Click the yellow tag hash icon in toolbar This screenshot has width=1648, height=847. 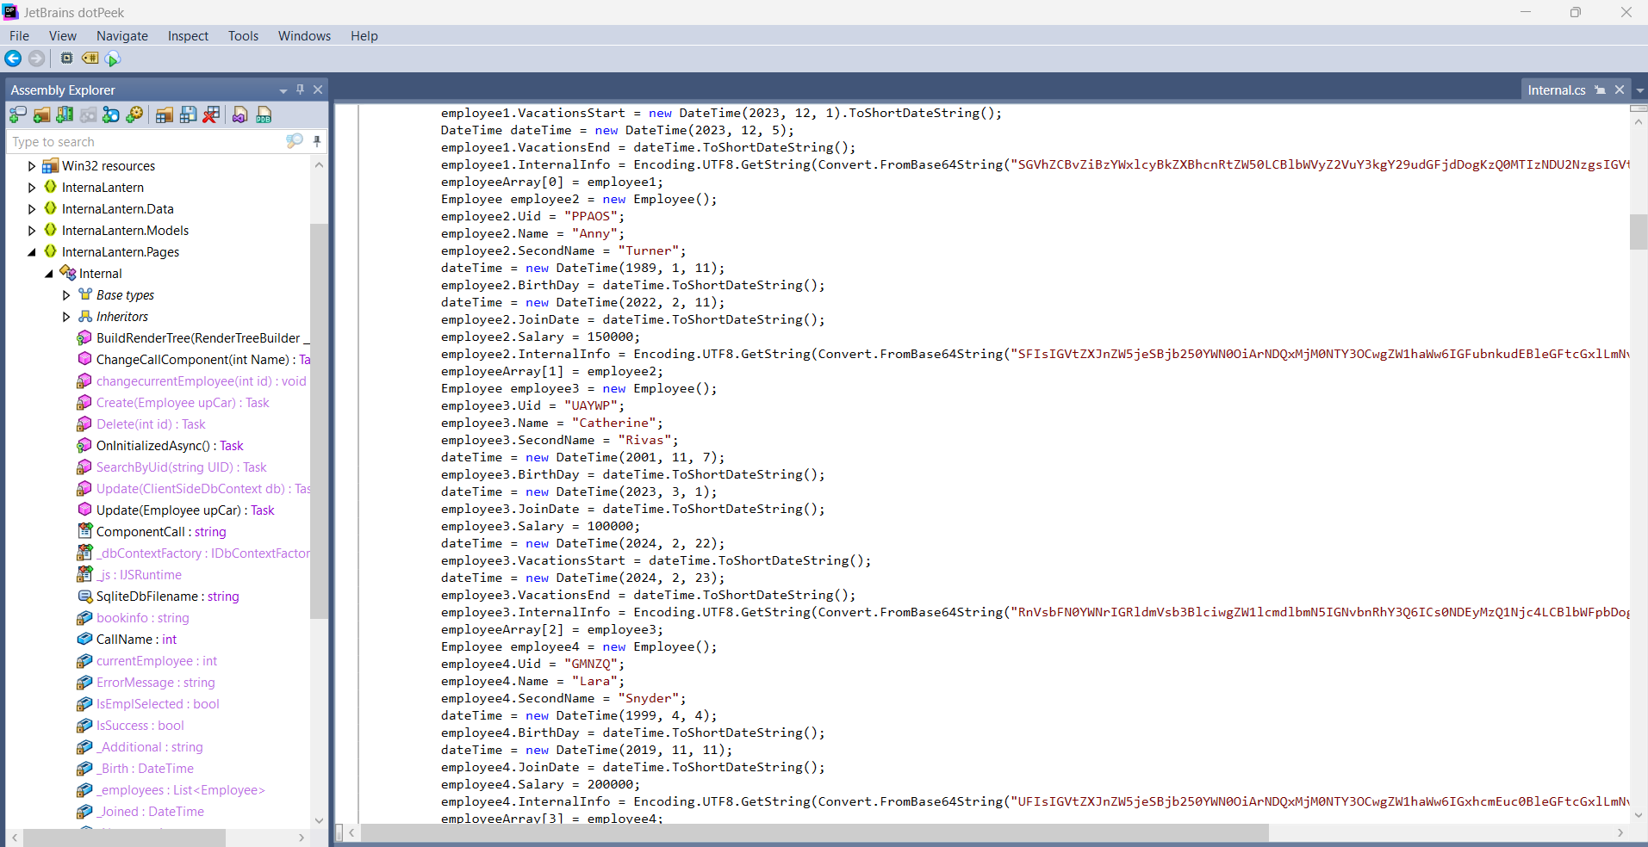pos(90,59)
